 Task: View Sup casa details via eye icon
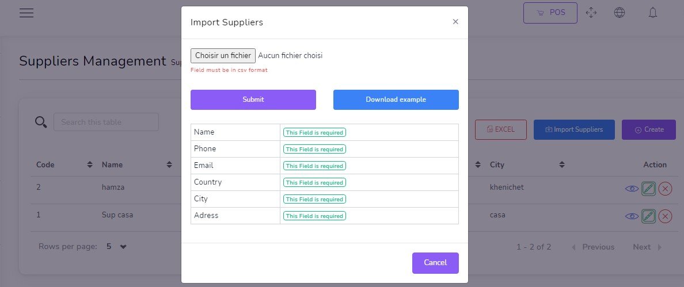coord(632,216)
